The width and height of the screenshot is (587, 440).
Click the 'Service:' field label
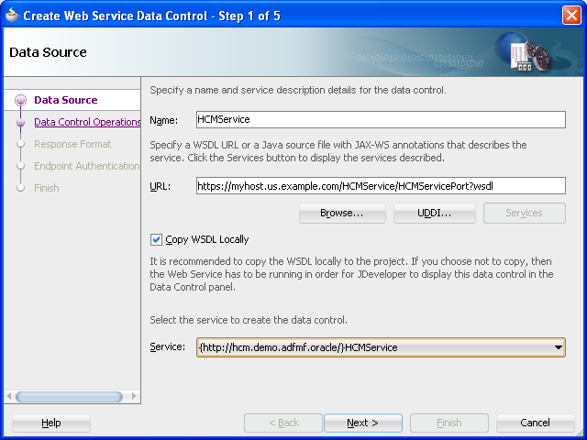pos(167,346)
